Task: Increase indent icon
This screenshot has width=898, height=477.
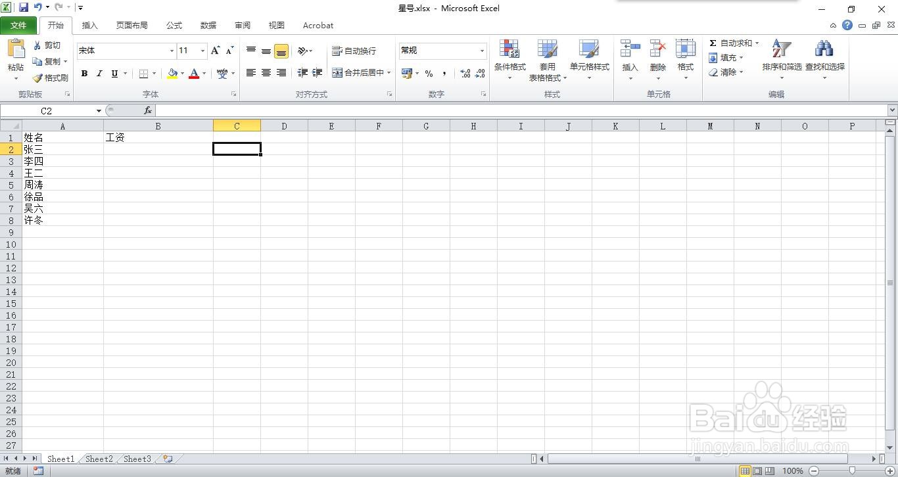Action: click(x=318, y=73)
